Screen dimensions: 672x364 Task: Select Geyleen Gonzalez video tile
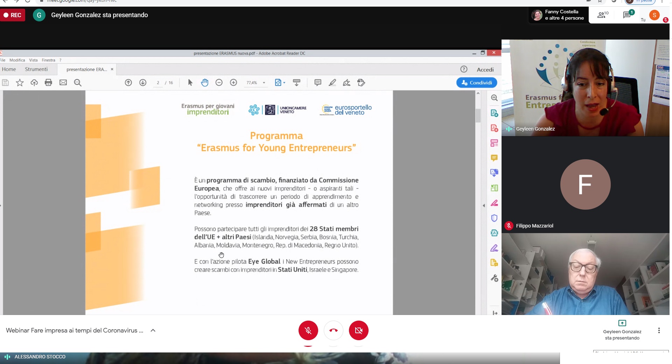(586, 88)
